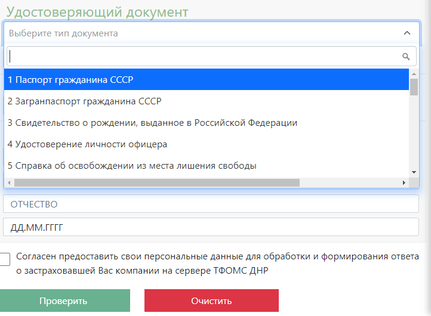431x316 pixels.
Task: Collapse the document type dropdown chevron
Action: pyautogui.click(x=407, y=33)
